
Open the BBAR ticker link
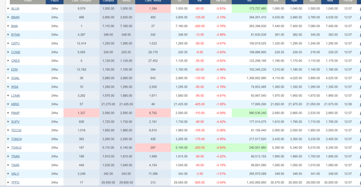pyautogui.click(x=15, y=17)
